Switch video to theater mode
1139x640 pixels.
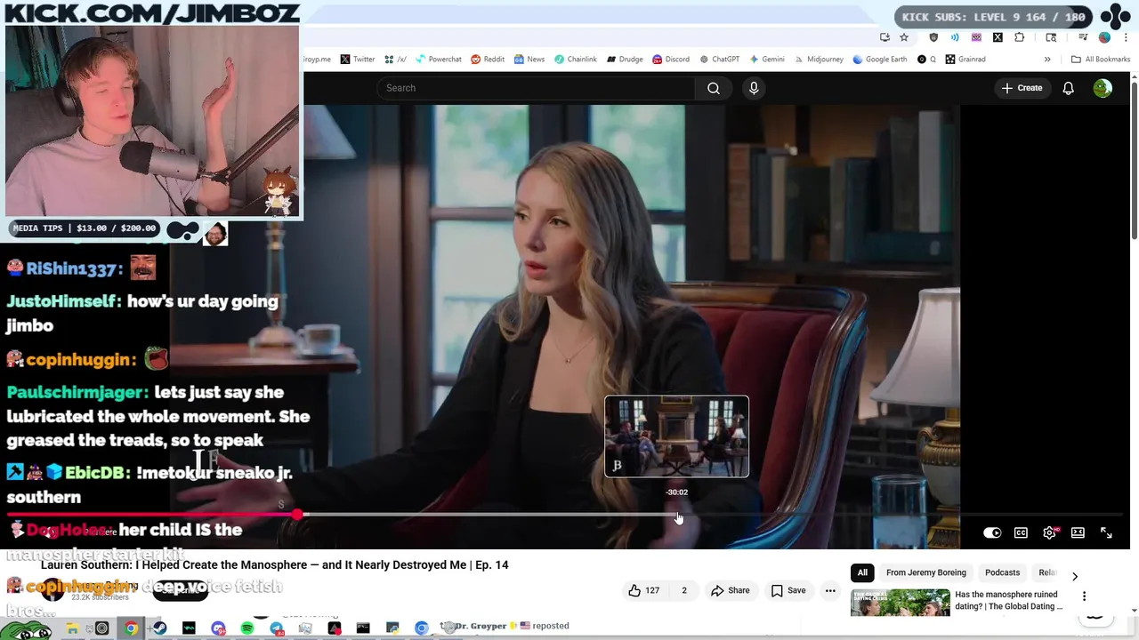pyautogui.click(x=1078, y=532)
